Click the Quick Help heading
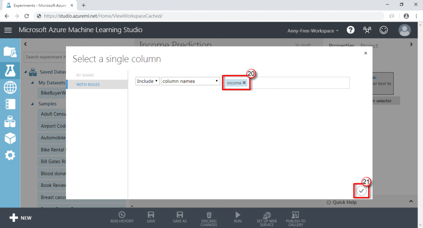423x228 pixels. click(345, 202)
